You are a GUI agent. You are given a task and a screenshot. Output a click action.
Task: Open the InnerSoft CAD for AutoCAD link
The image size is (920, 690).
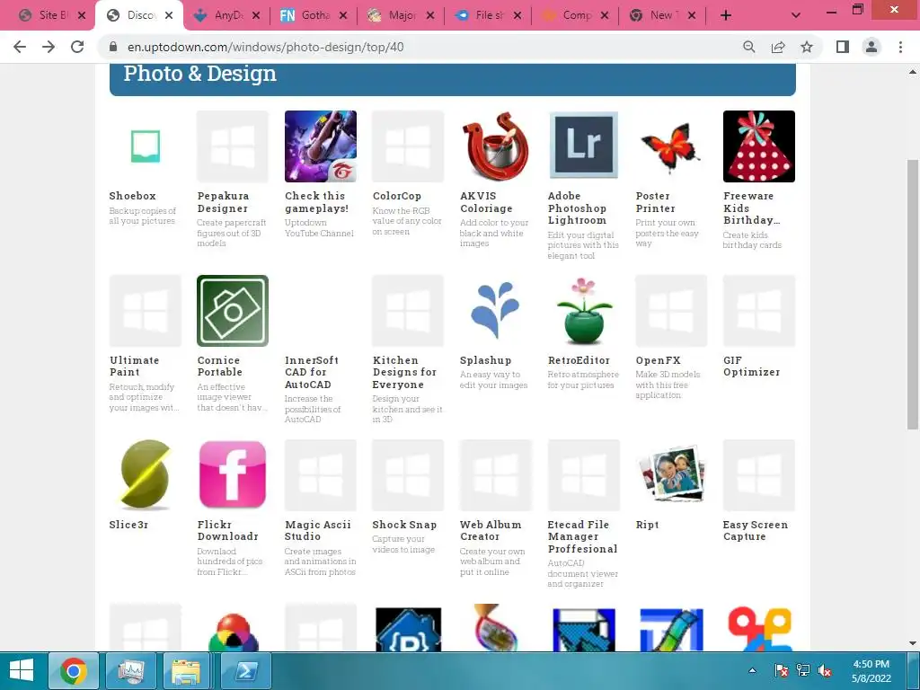click(x=312, y=373)
